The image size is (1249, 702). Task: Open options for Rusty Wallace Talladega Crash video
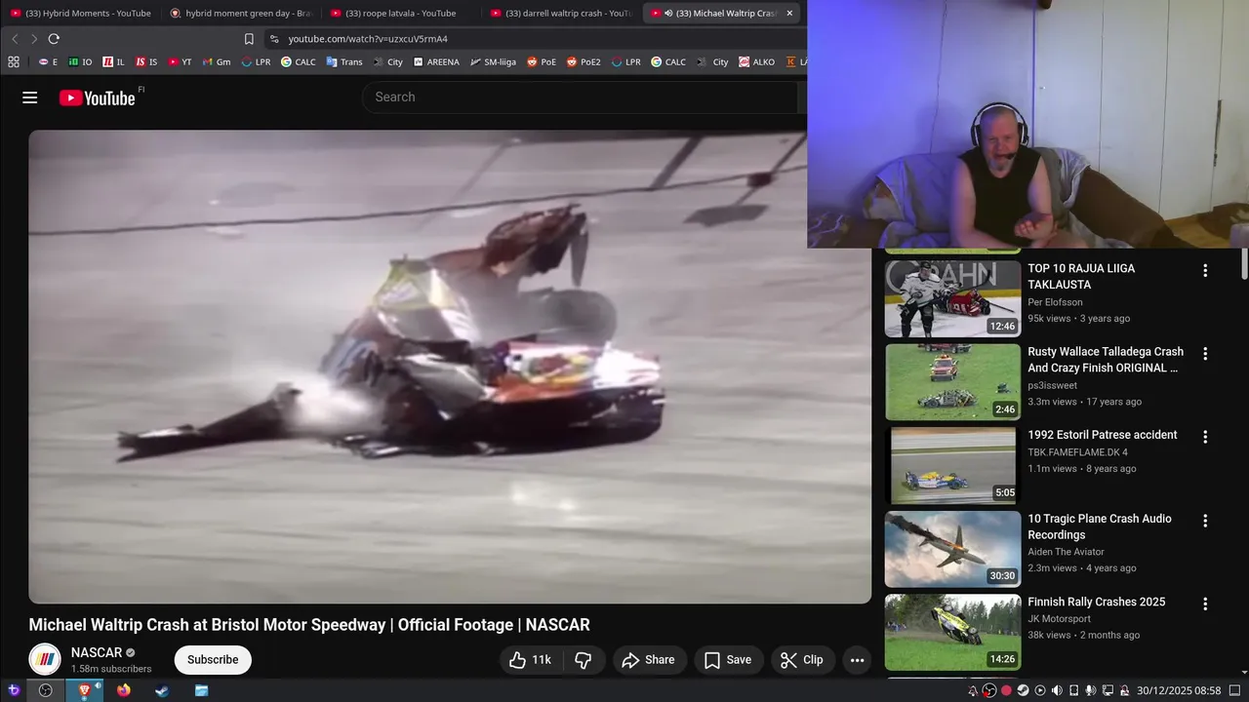[x=1205, y=354]
